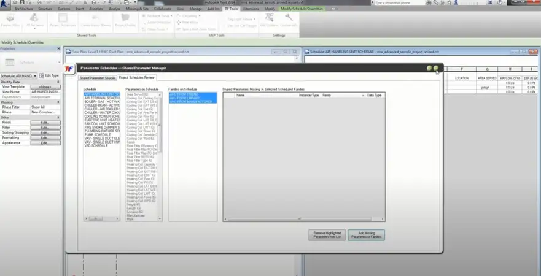The height and width of the screenshot is (276, 541).
Task: Open the Modify Schedule/Quantities tab
Action: [x=302, y=9]
